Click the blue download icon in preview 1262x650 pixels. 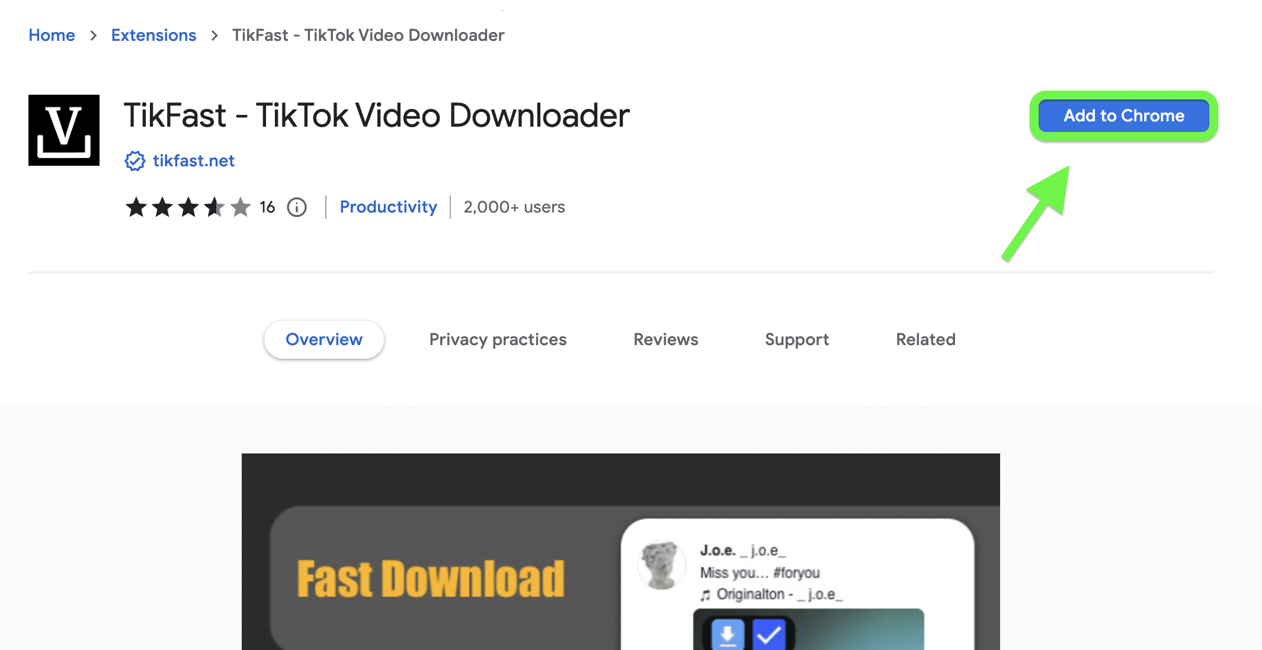click(728, 635)
